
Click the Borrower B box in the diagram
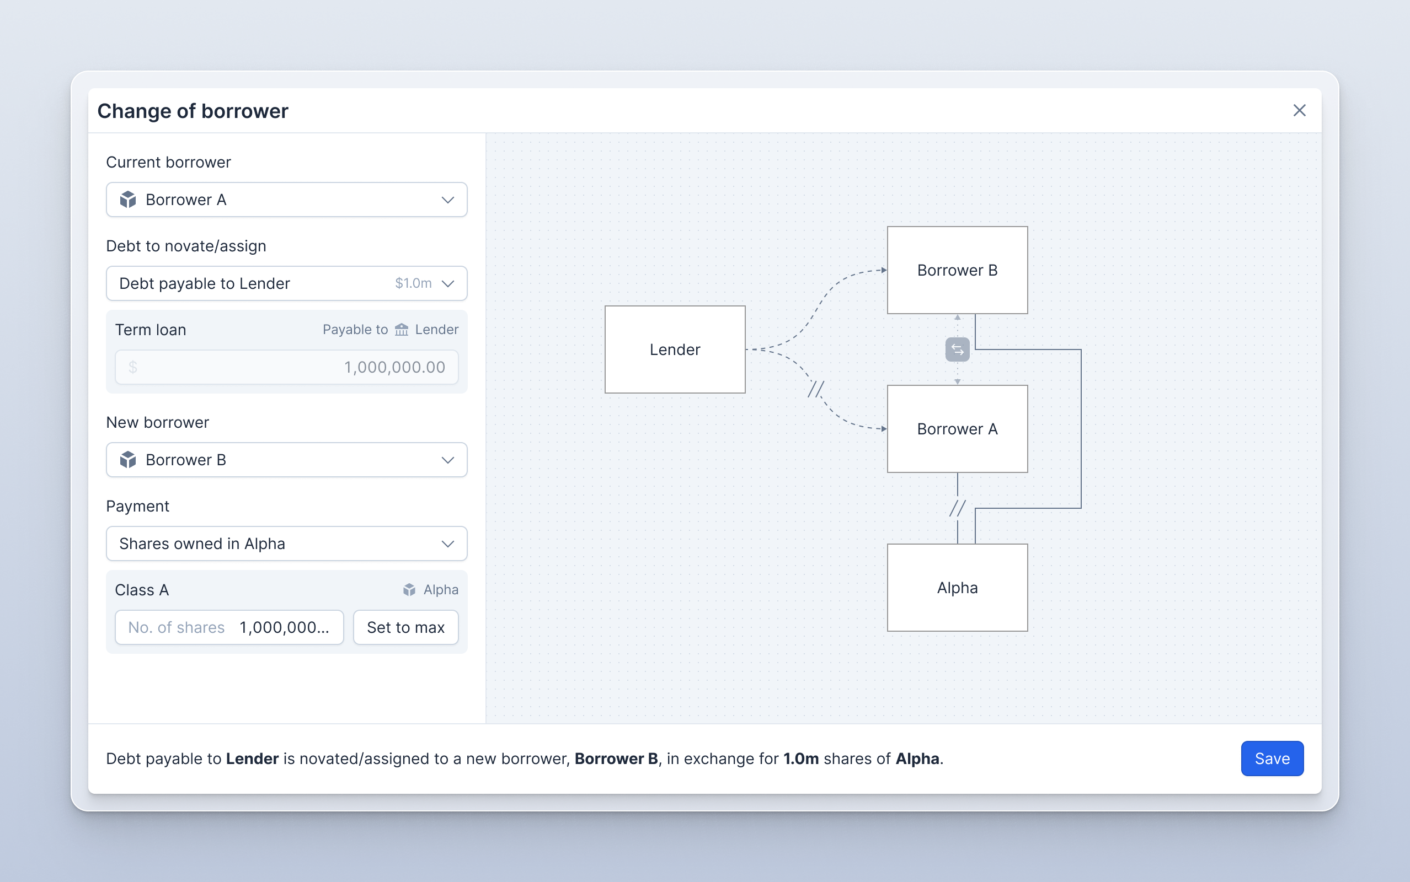pos(957,270)
